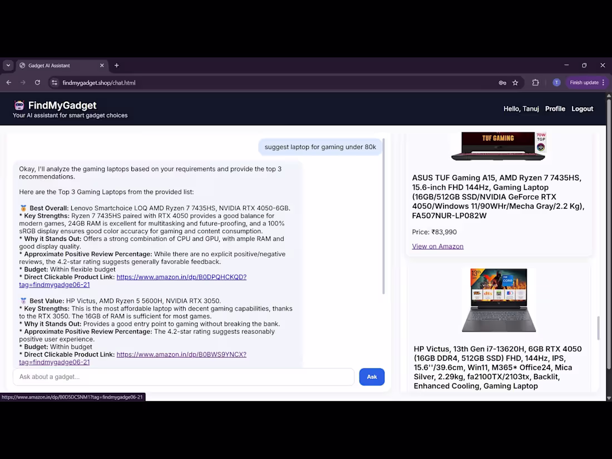The width and height of the screenshot is (612, 459).
Task: Click the blue Ask button
Action: [372, 377]
